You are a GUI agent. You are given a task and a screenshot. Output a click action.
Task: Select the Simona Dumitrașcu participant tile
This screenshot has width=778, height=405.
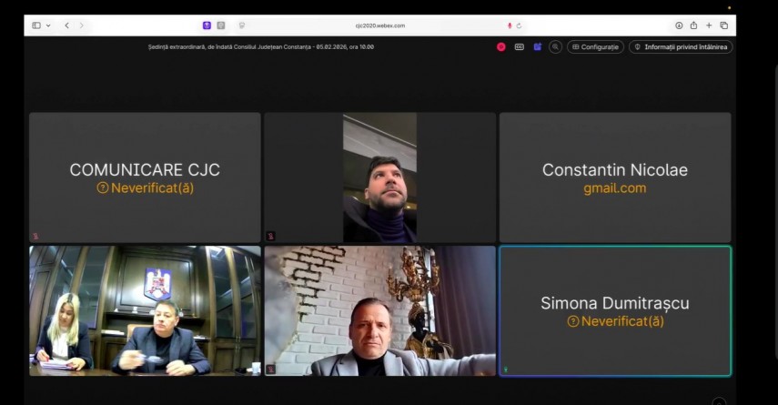coord(615,310)
